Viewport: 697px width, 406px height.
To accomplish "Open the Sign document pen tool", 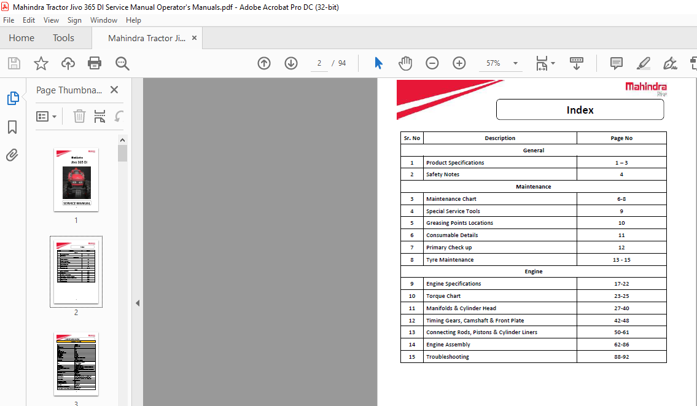I will click(670, 63).
